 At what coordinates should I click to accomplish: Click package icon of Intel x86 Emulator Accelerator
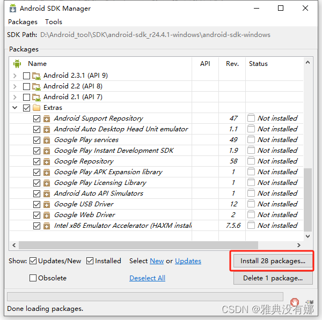(47, 226)
